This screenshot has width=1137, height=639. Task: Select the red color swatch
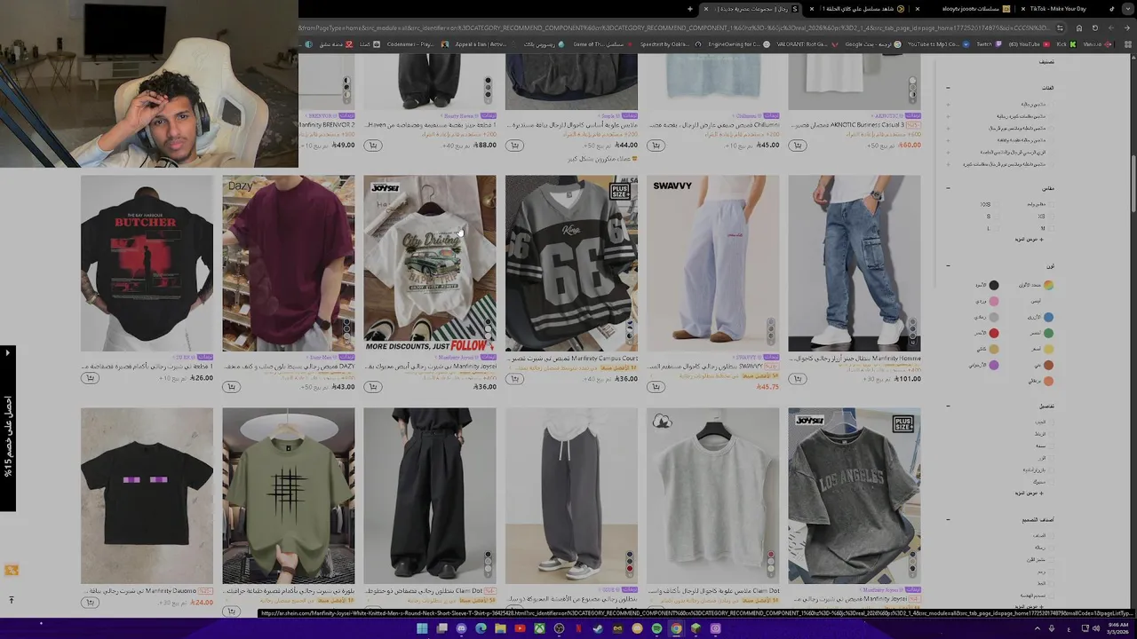tap(993, 333)
